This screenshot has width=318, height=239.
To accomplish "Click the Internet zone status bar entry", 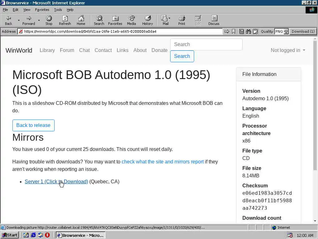I will (x=281, y=227).
